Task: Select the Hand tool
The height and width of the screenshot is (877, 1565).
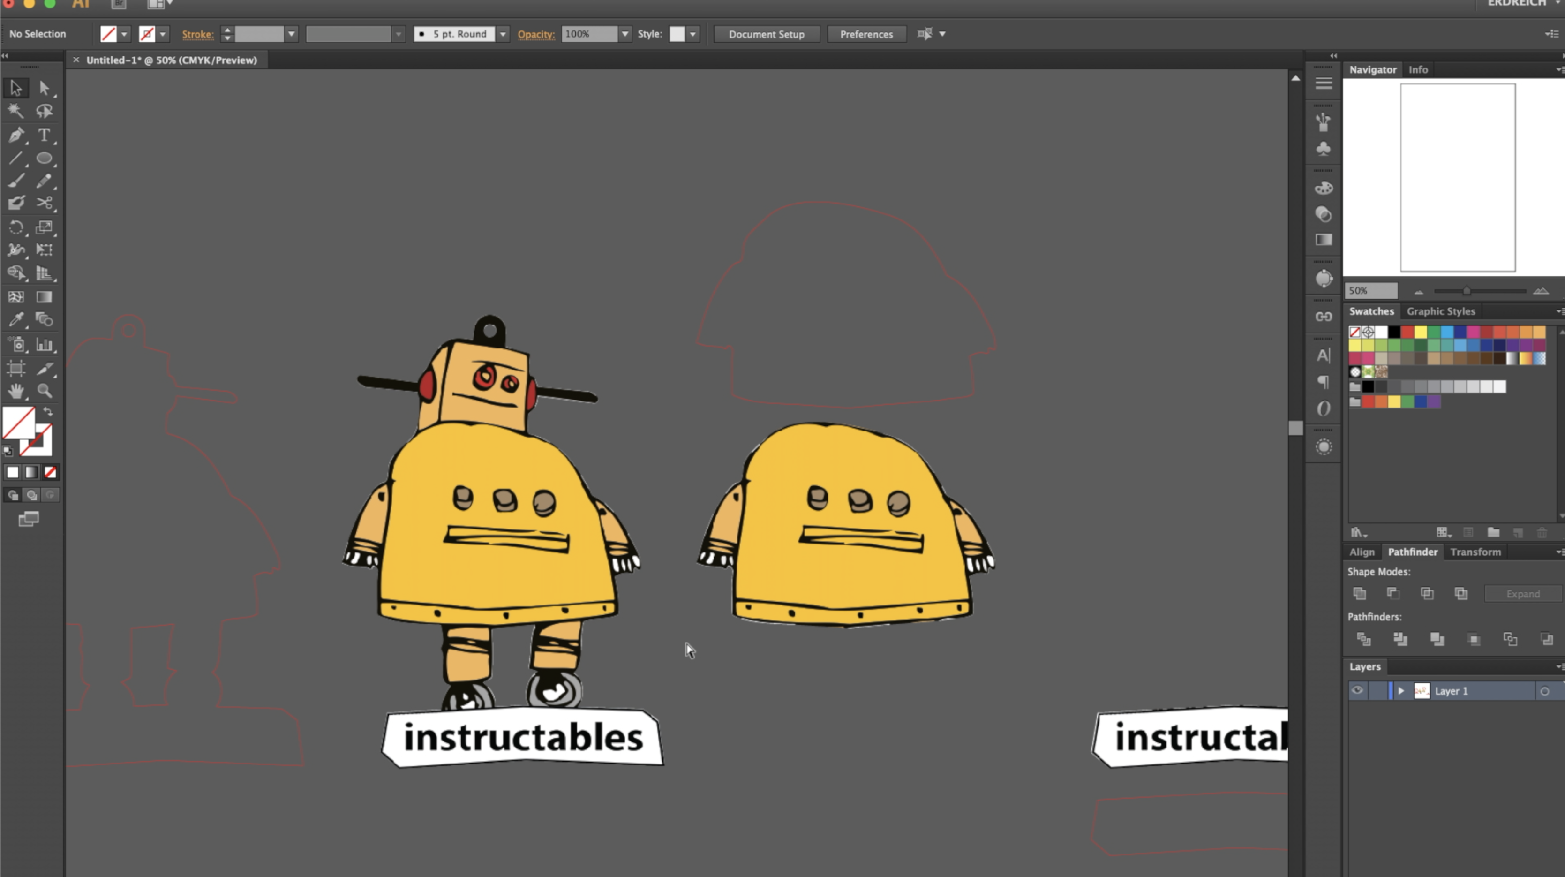Action: 16,391
